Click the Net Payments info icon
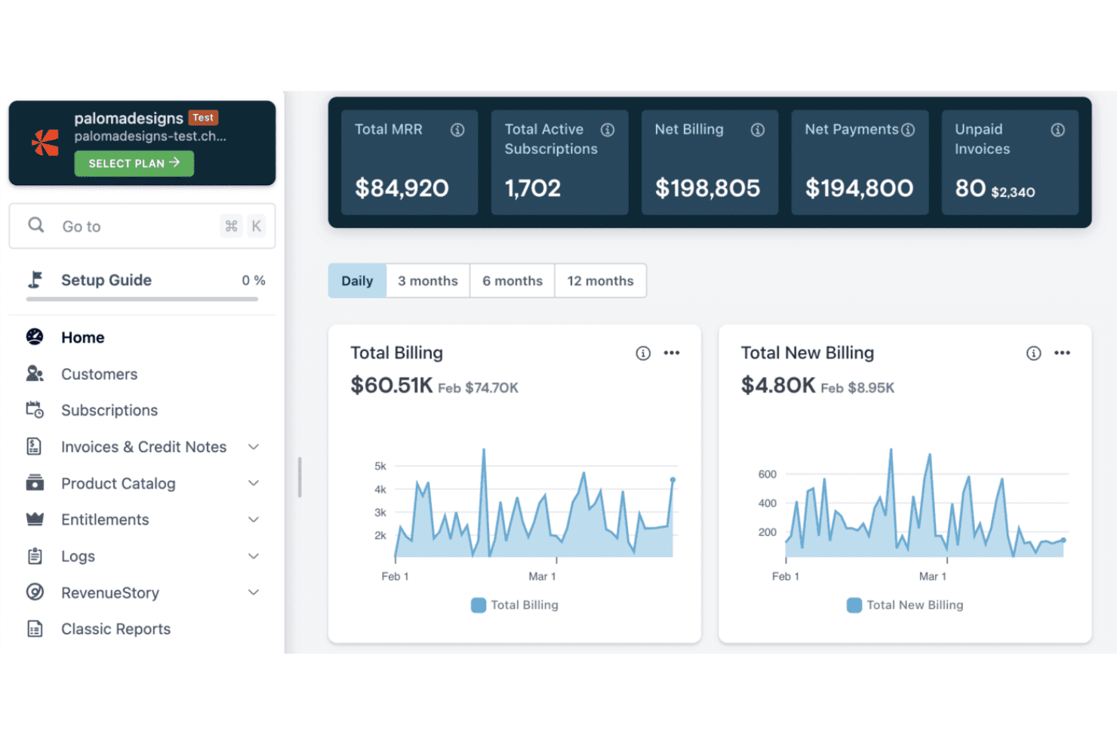The image size is (1117, 745). coord(908,130)
